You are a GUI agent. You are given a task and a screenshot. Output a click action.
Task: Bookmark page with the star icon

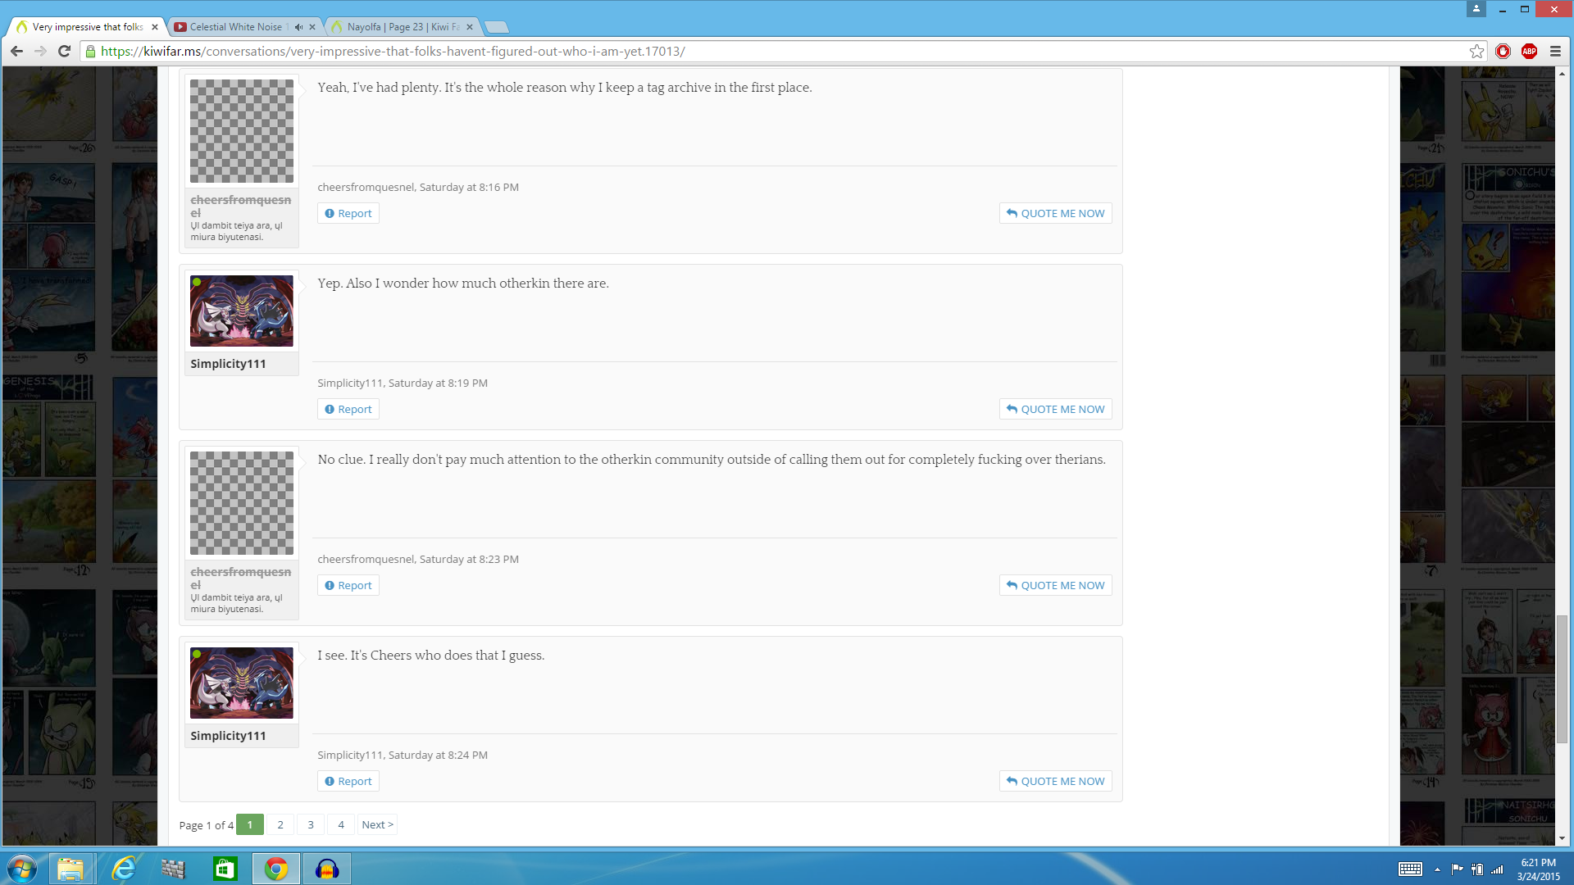click(1476, 51)
